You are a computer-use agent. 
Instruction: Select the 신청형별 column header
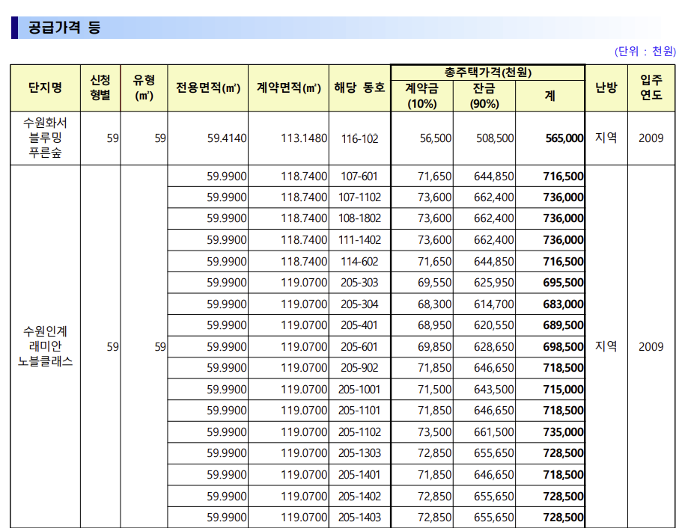click(x=100, y=88)
